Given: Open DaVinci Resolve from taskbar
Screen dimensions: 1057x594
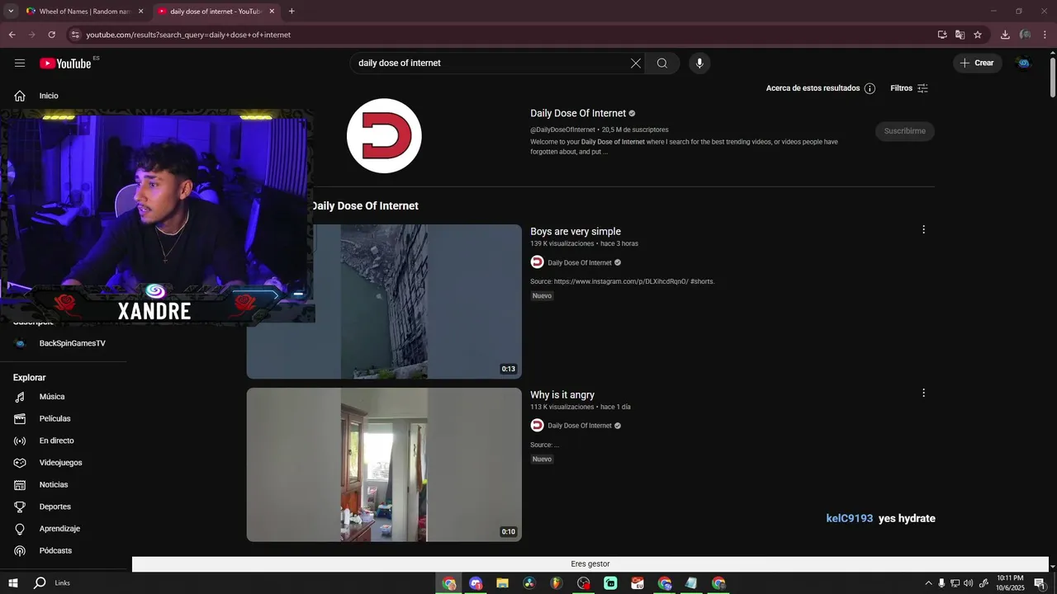Looking at the screenshot, I should click(529, 583).
